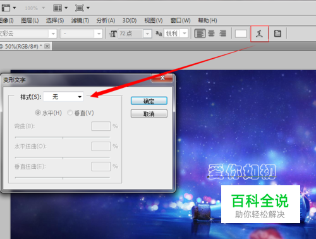The width and height of the screenshot is (316, 239).
Task: Click the right align text icon
Action: [x=222, y=34]
